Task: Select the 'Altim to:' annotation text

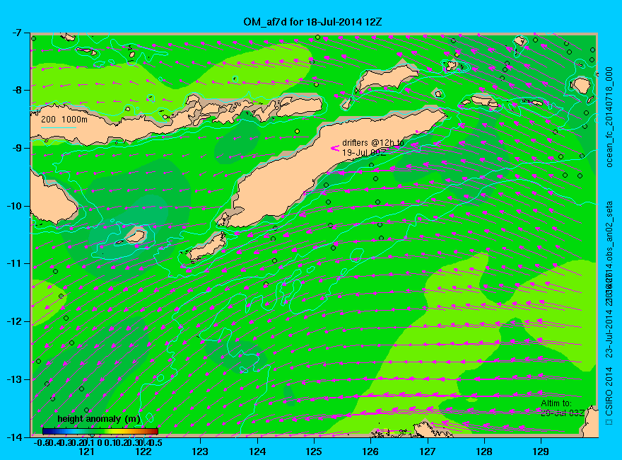Action: coord(556,403)
